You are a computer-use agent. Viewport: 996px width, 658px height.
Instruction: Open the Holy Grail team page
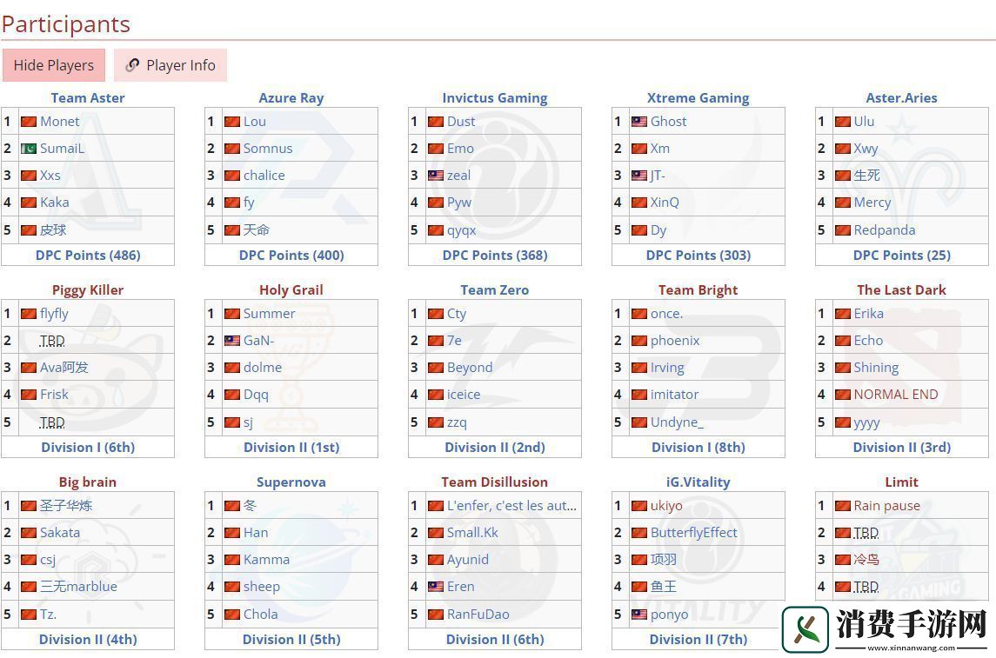(x=291, y=290)
